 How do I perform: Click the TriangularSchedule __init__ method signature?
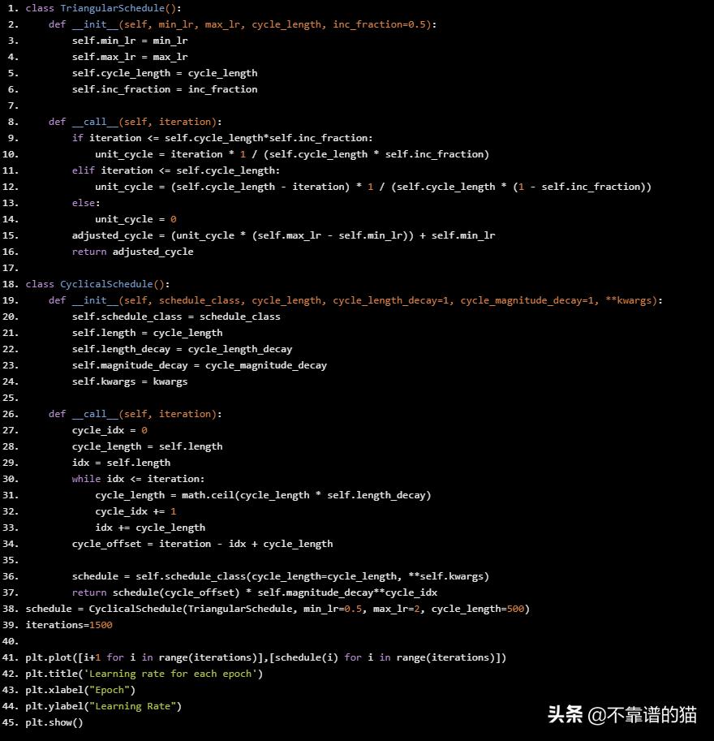[x=242, y=24]
